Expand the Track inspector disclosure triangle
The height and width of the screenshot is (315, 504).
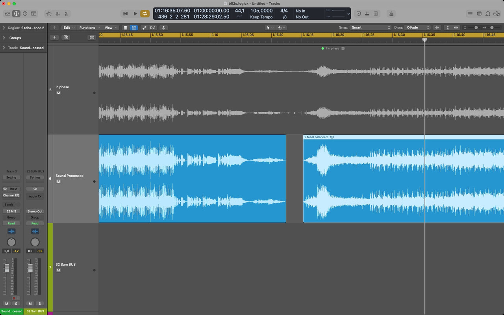4,48
